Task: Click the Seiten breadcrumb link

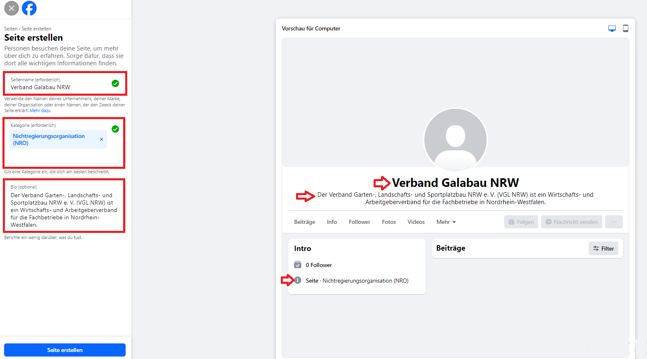Action: pyautogui.click(x=11, y=29)
